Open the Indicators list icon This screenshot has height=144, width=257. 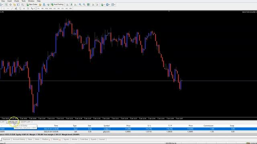(x=102, y=4)
